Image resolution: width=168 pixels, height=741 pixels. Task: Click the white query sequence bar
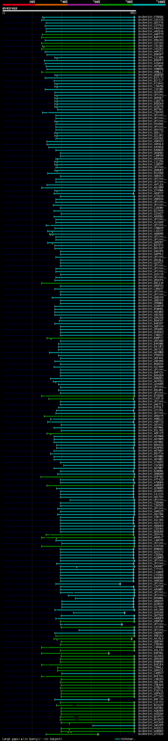pyautogui.click(x=69, y=11)
